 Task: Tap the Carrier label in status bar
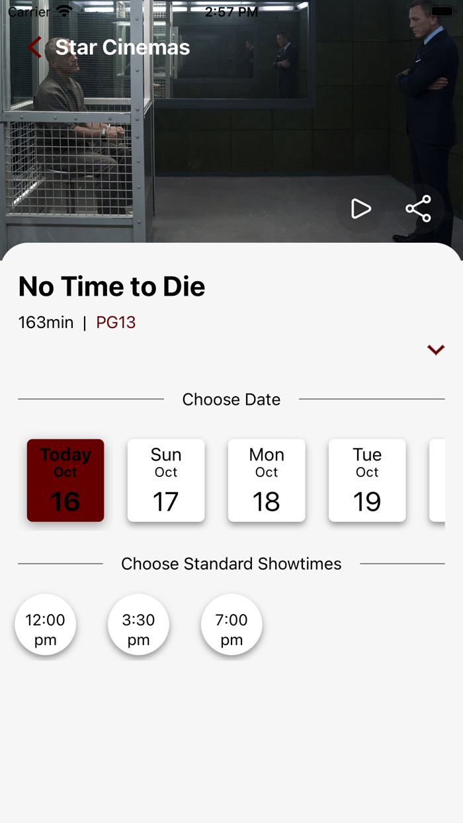(x=30, y=11)
